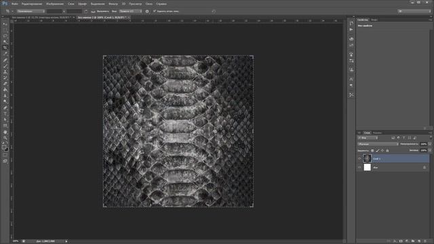Toggle pixel layer filter icon
Image resolution: width=434 pixels, height=244 pixels.
(393, 138)
